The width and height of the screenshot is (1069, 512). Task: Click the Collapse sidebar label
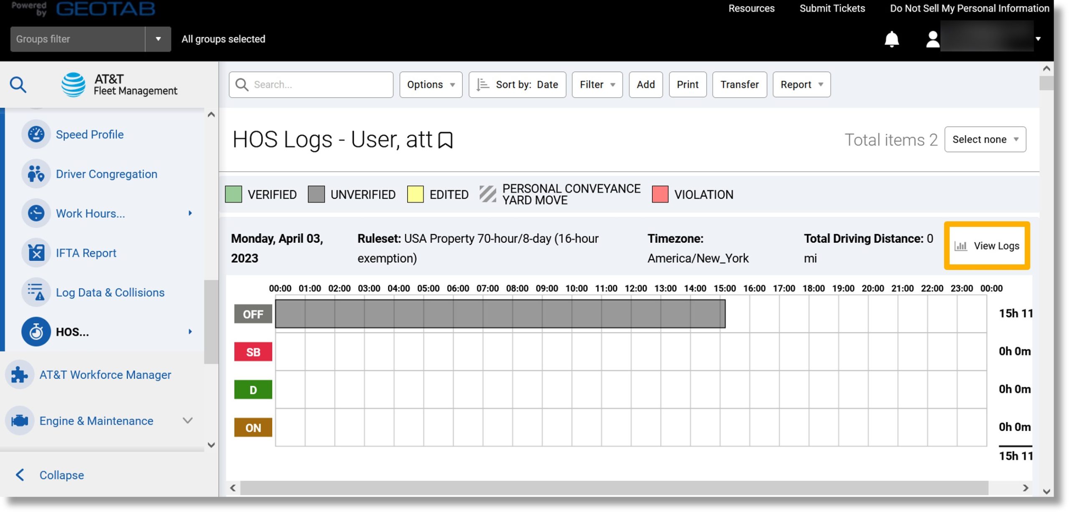[62, 475]
